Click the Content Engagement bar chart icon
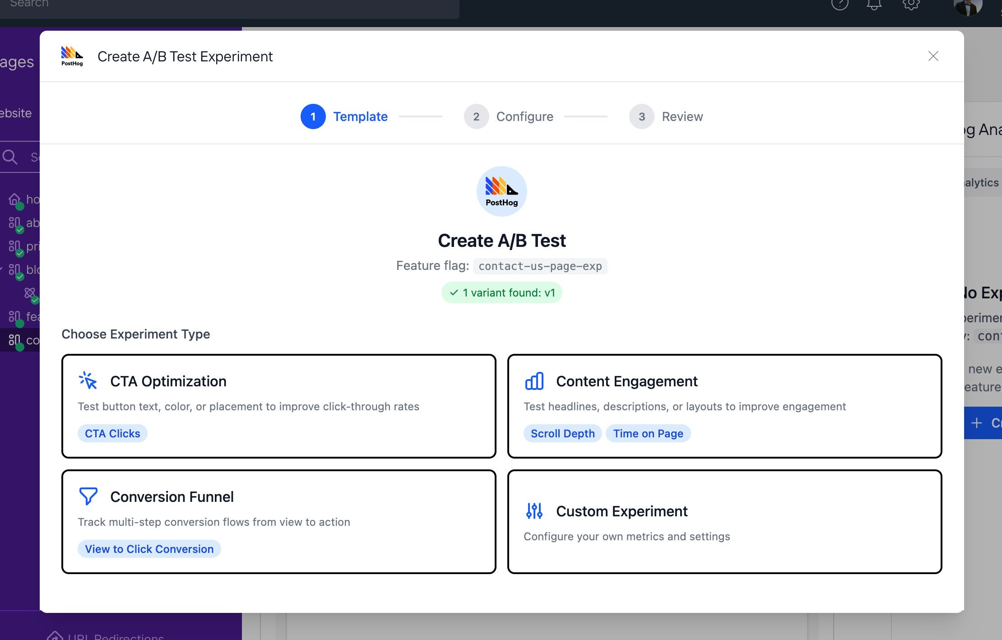The image size is (1002, 640). point(534,381)
